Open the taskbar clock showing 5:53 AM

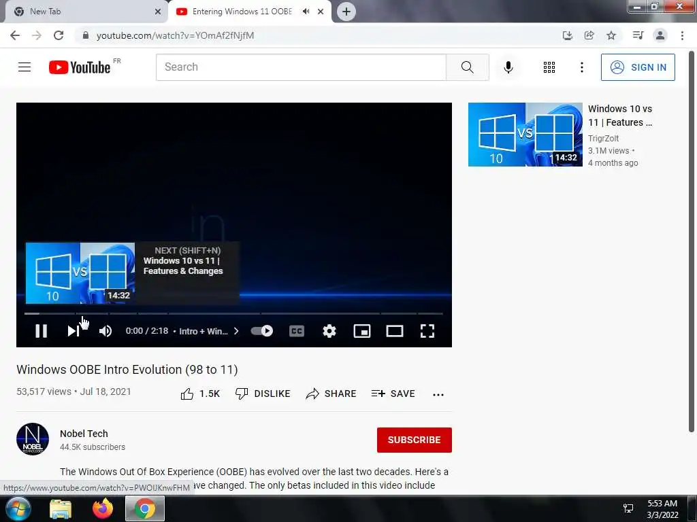662,509
